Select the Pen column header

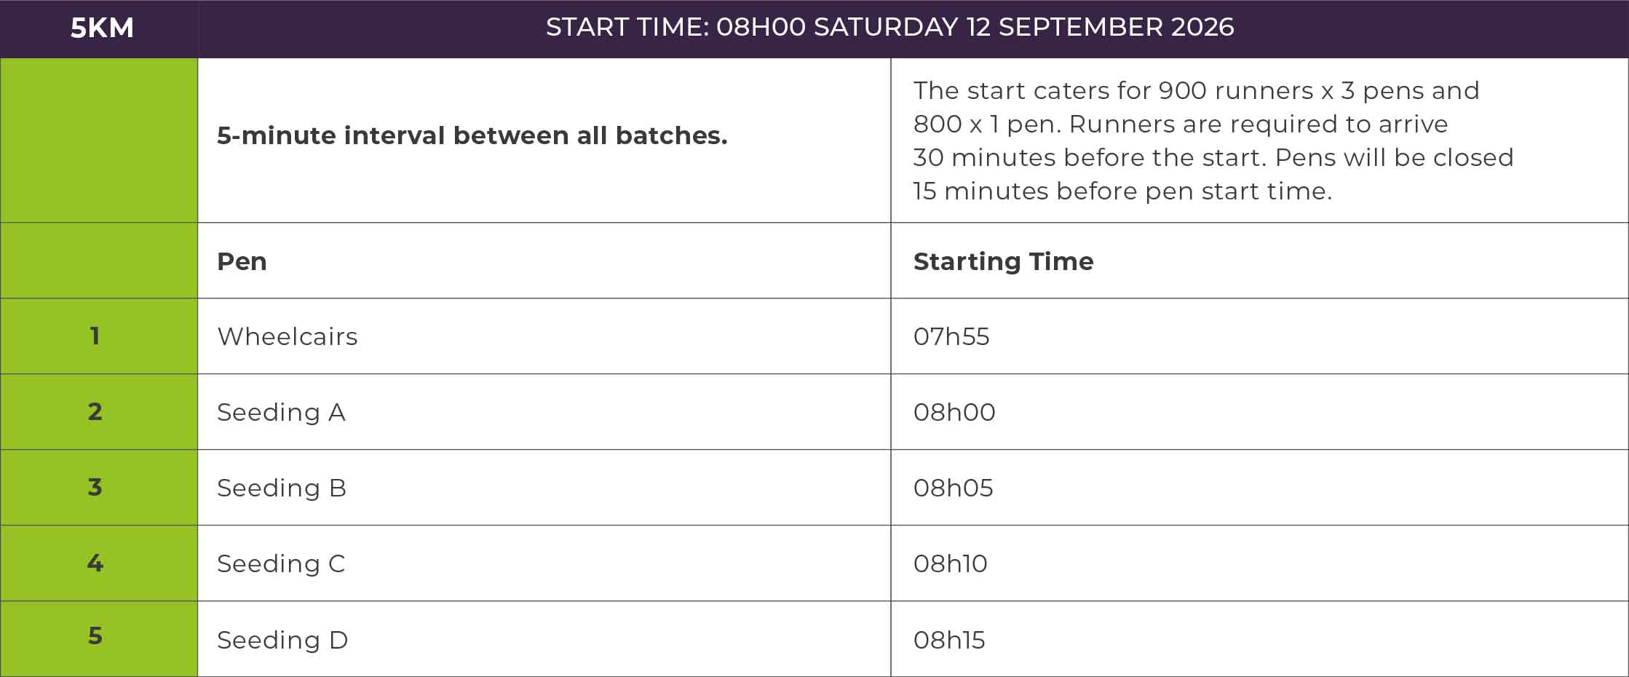tap(242, 261)
